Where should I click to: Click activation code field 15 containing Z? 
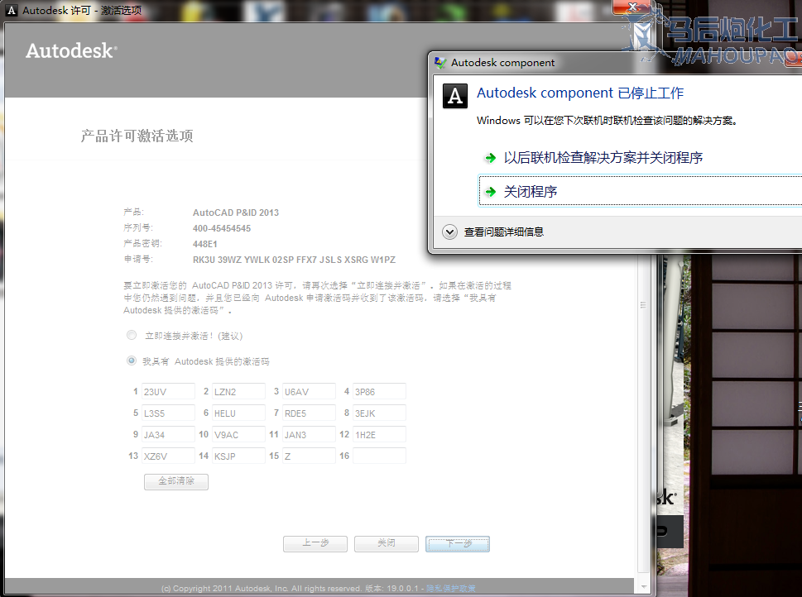pos(309,456)
